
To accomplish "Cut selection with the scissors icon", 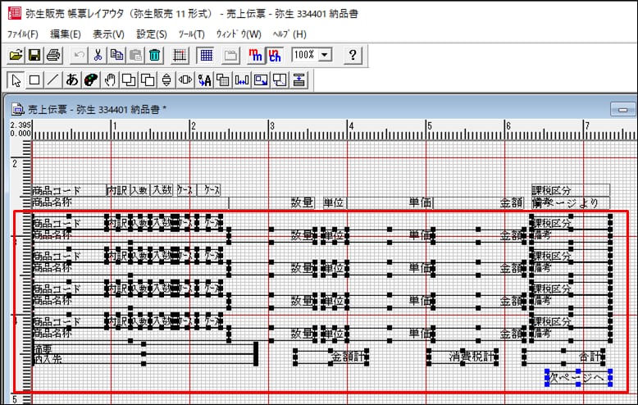I will click(98, 55).
